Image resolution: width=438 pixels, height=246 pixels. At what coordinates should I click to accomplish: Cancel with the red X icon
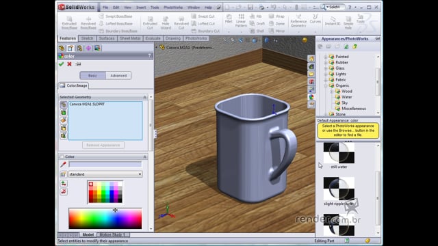pyautogui.click(x=69, y=64)
